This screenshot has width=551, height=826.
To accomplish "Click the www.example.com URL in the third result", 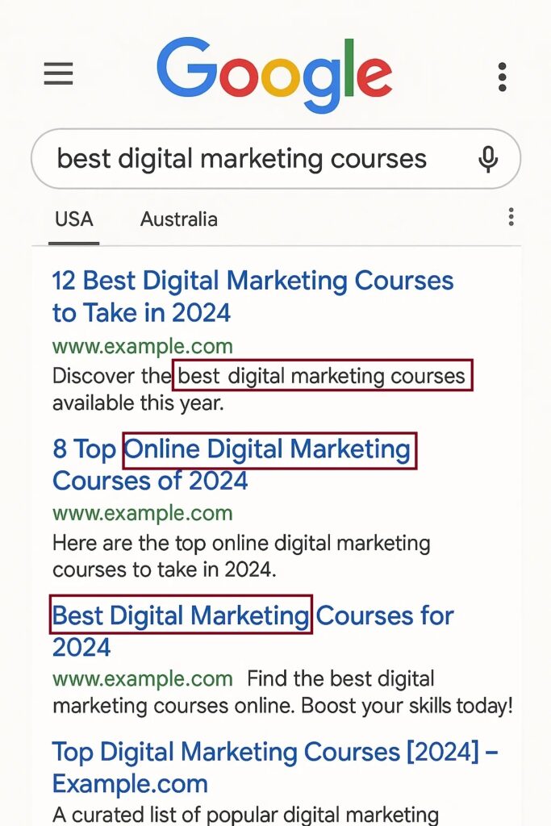I will [x=143, y=678].
